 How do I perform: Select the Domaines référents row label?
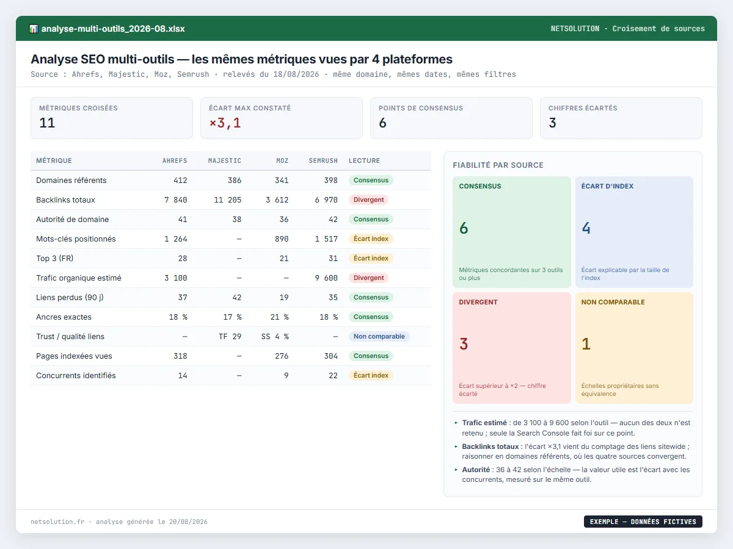pos(71,181)
